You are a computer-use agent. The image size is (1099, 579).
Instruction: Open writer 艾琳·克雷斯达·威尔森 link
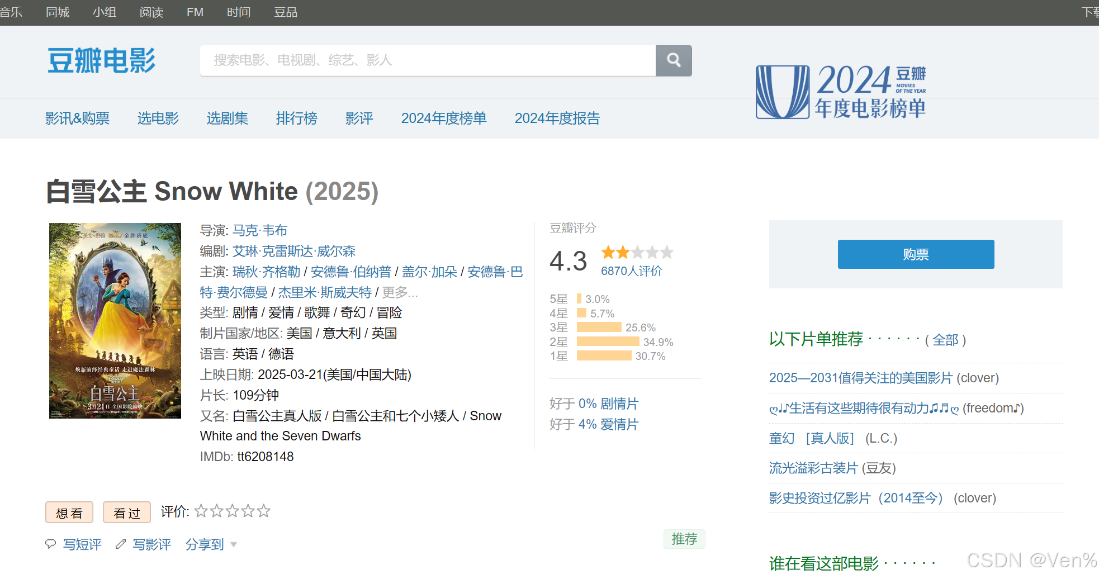click(x=294, y=251)
